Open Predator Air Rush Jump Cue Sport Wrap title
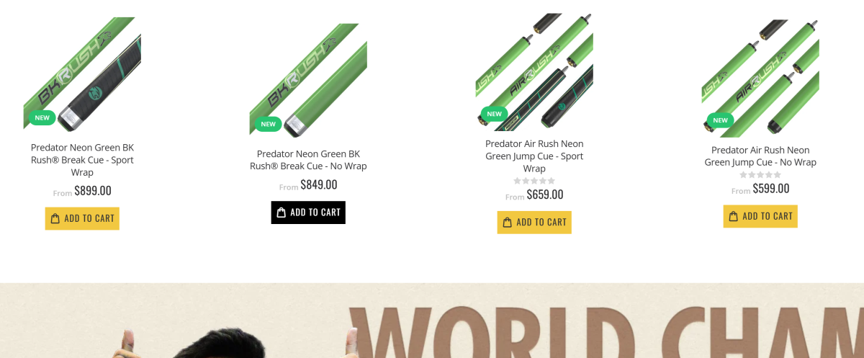The height and width of the screenshot is (358, 864). point(534,156)
